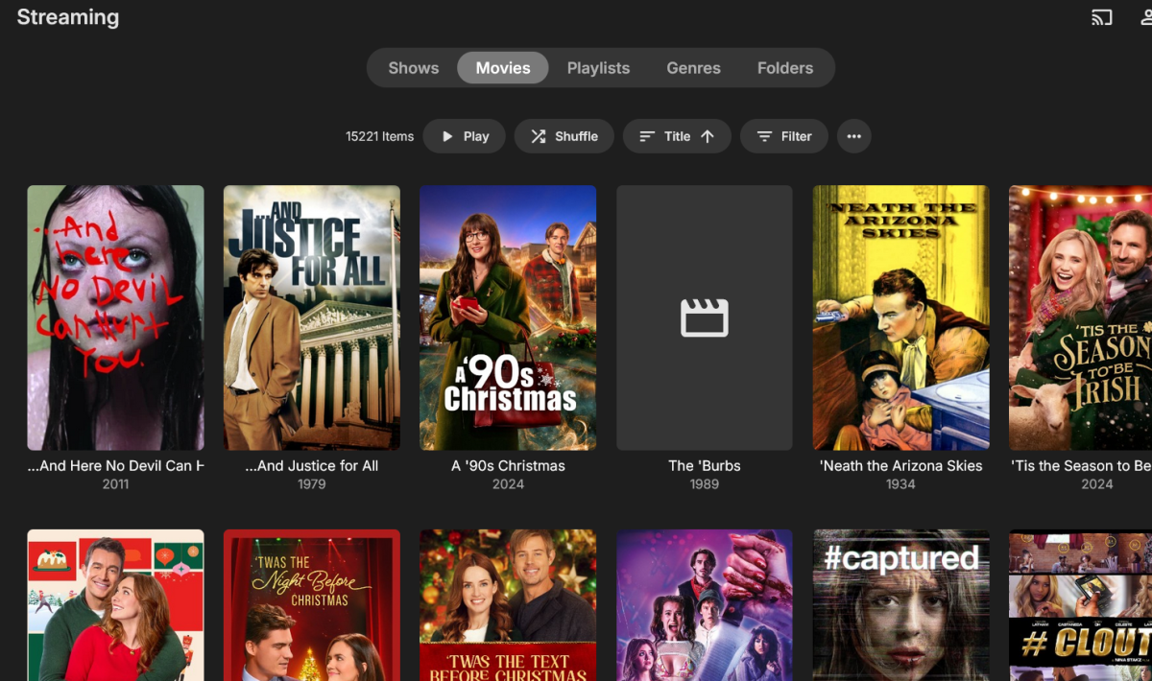The image size is (1152, 681).
Task: Click the "A '90s Christmas" title text
Action: coord(508,466)
